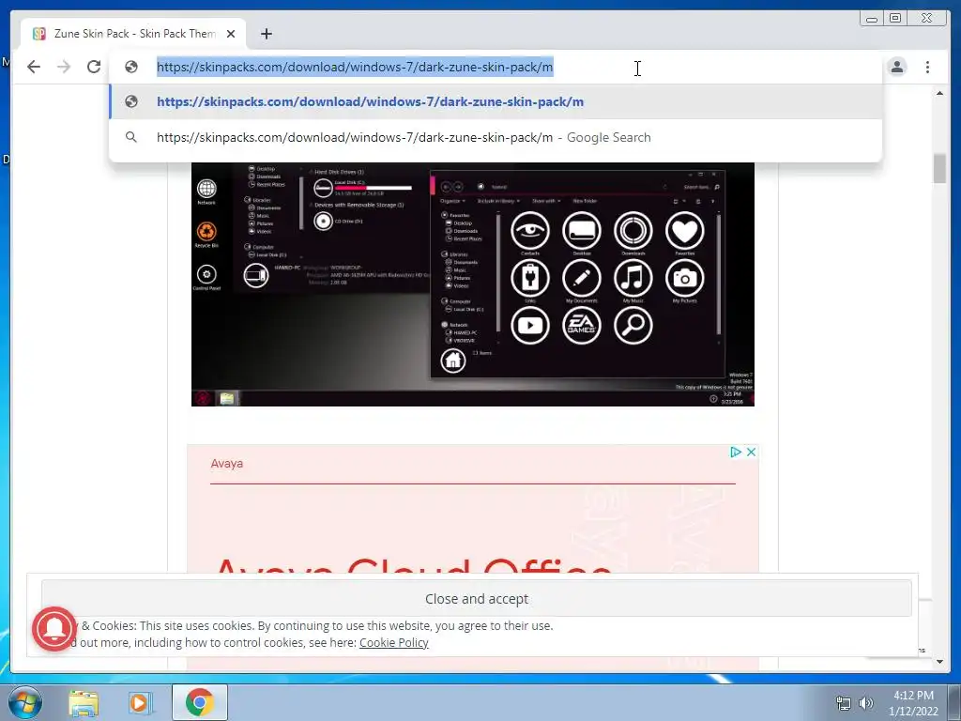The width and height of the screenshot is (961, 721).
Task: Open Chrome's three-dot menu
Action: tap(927, 67)
